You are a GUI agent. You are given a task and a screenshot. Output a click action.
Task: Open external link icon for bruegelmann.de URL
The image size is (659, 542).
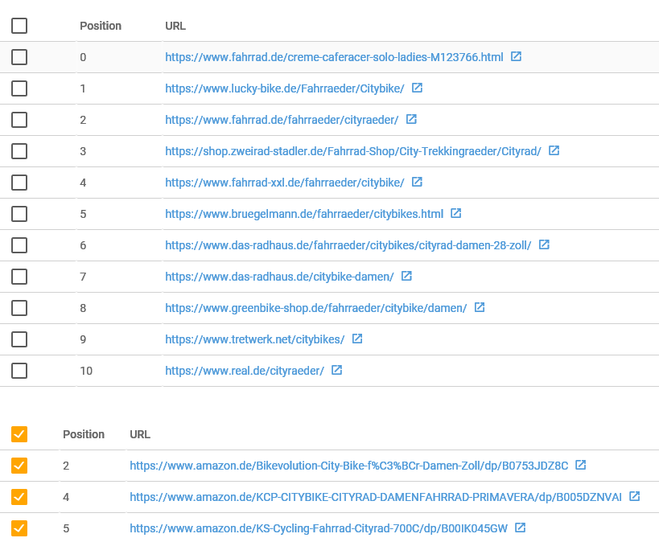click(456, 213)
